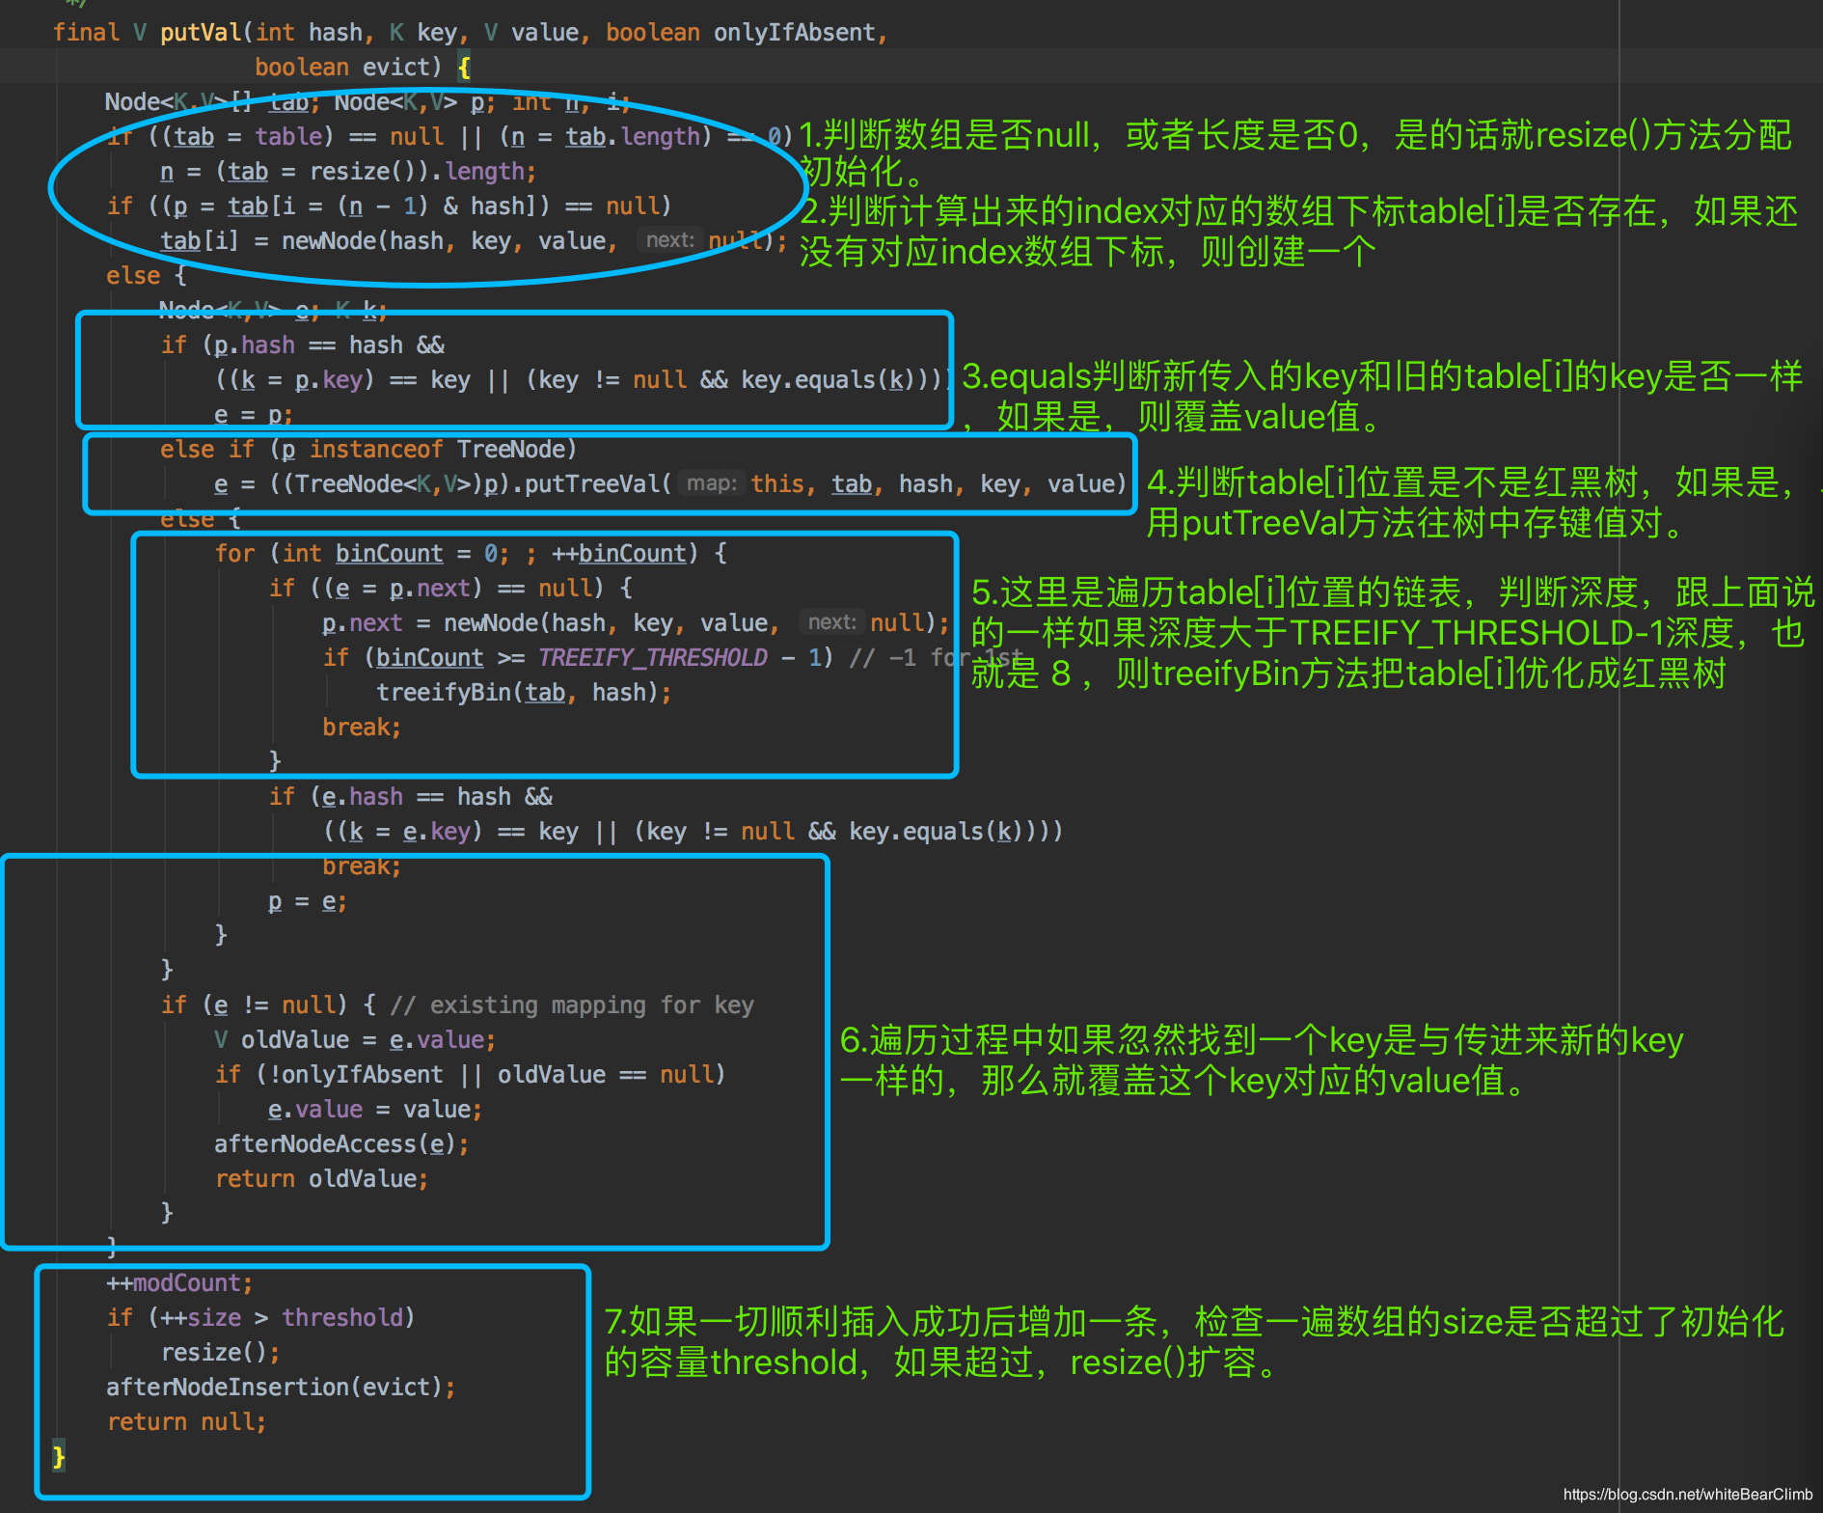The height and width of the screenshot is (1513, 1823).
Task: Click 'if (e.hash == hash &&' line
Action: [x=410, y=797]
